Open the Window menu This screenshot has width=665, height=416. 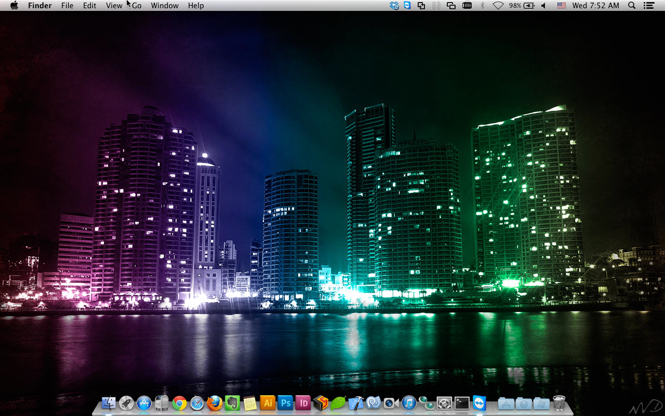click(165, 5)
